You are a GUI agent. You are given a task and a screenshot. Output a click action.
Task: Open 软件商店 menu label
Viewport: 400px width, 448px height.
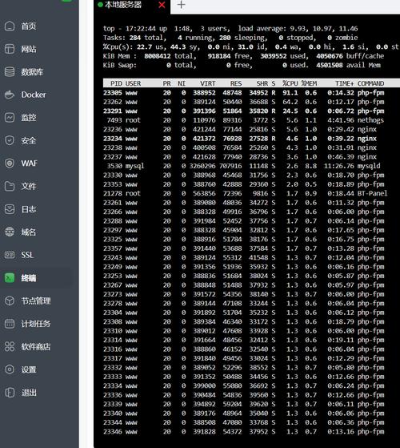click(36, 346)
